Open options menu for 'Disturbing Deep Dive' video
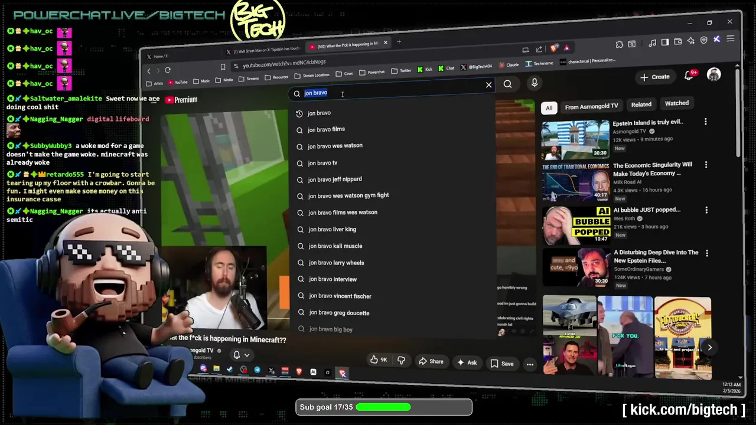Image resolution: width=756 pixels, height=425 pixels. 707,253
